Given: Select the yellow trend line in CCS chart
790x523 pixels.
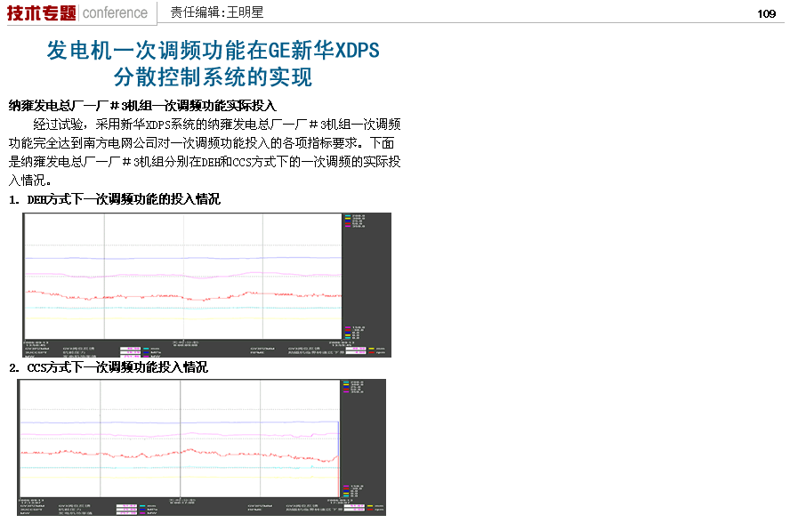Looking at the screenshot, I should (133, 476).
